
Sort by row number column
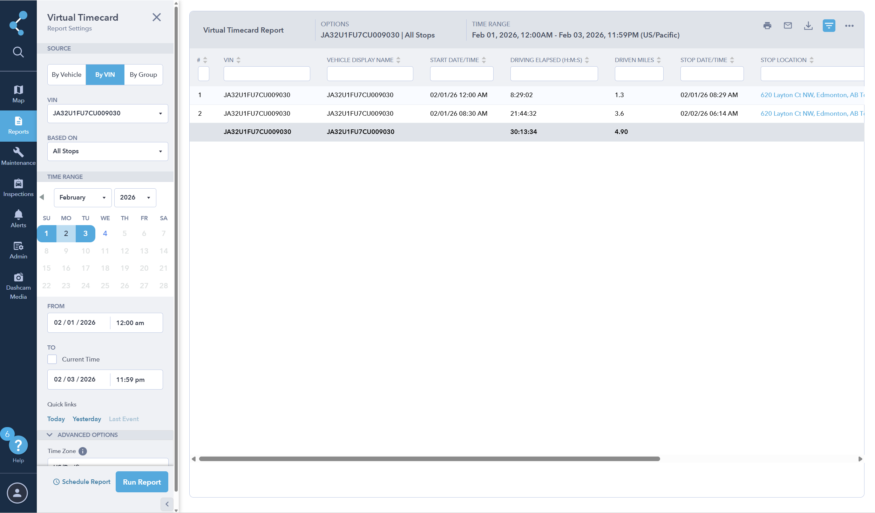pyautogui.click(x=205, y=60)
